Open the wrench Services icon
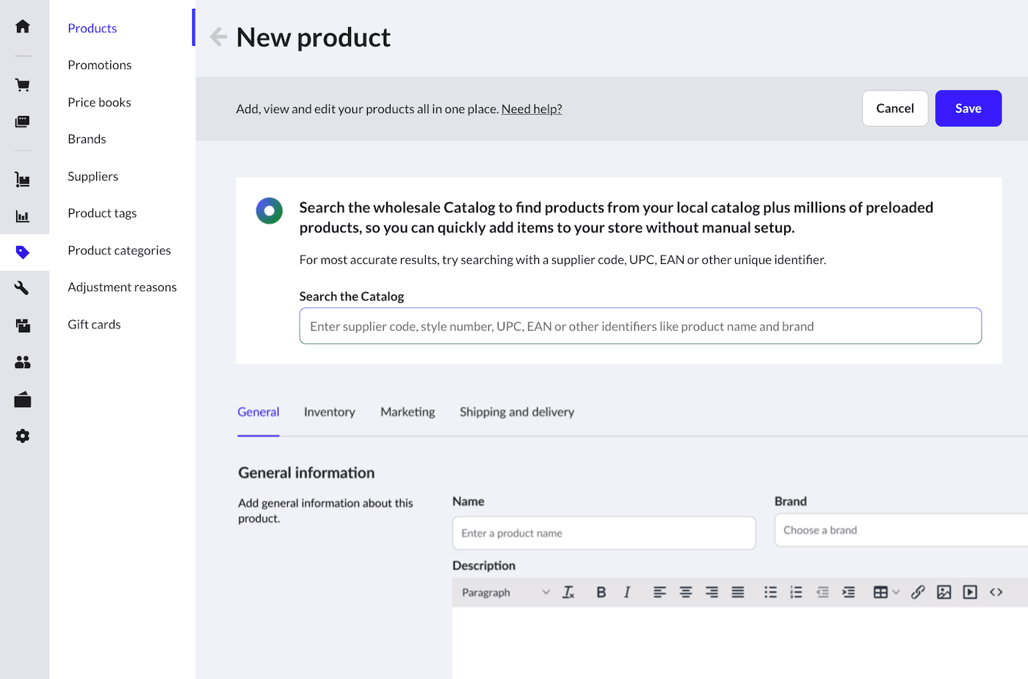This screenshot has width=1028, height=679. coord(23,288)
